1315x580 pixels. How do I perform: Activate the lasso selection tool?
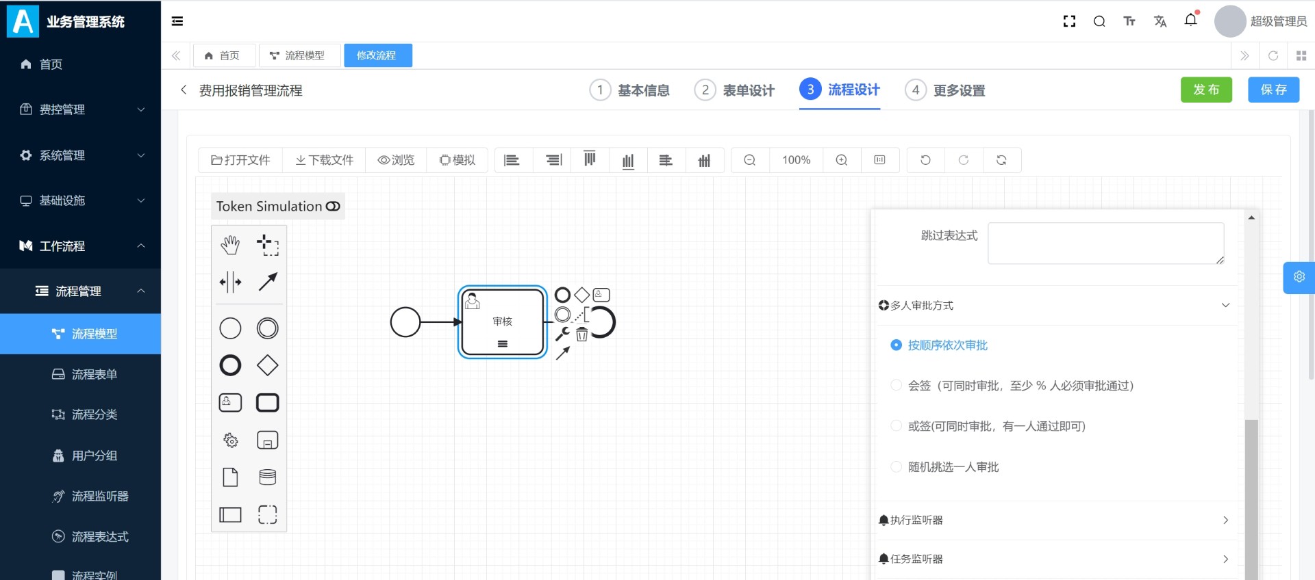[267, 245]
